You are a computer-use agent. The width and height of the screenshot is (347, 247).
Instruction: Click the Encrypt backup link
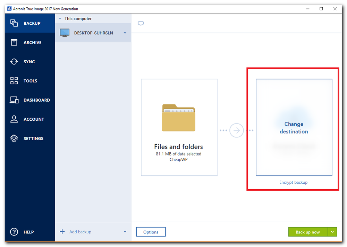click(293, 182)
